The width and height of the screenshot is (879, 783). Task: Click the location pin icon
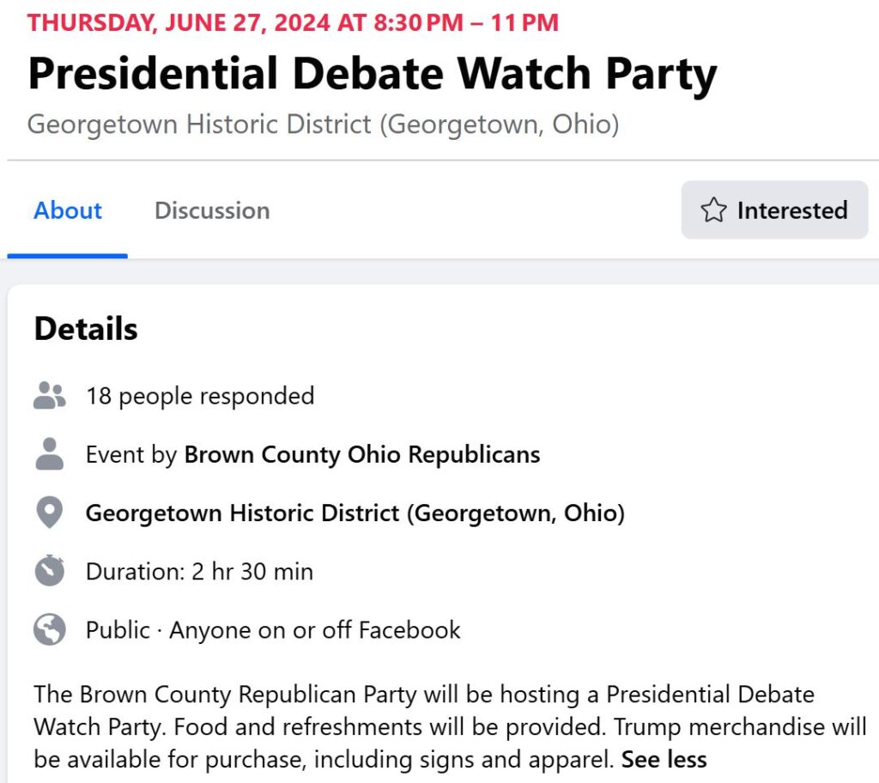click(49, 512)
